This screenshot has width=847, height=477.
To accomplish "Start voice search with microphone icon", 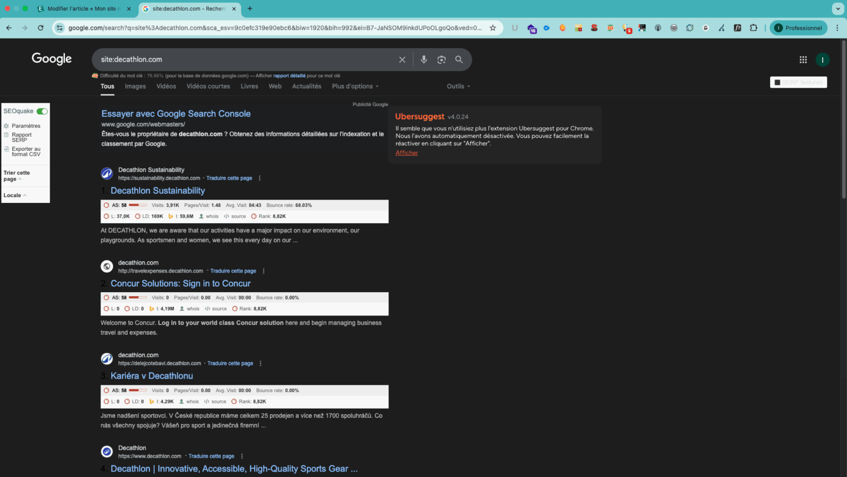I will (x=424, y=59).
